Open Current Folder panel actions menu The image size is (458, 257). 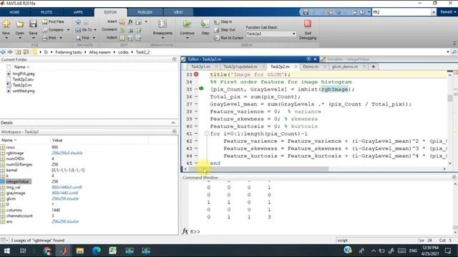(x=175, y=59)
